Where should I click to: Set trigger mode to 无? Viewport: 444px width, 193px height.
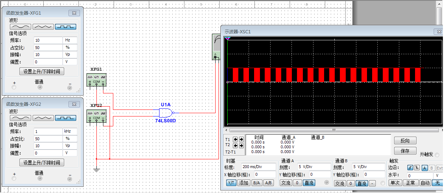(437, 183)
